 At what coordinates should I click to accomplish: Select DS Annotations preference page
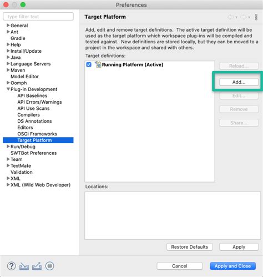point(34,121)
